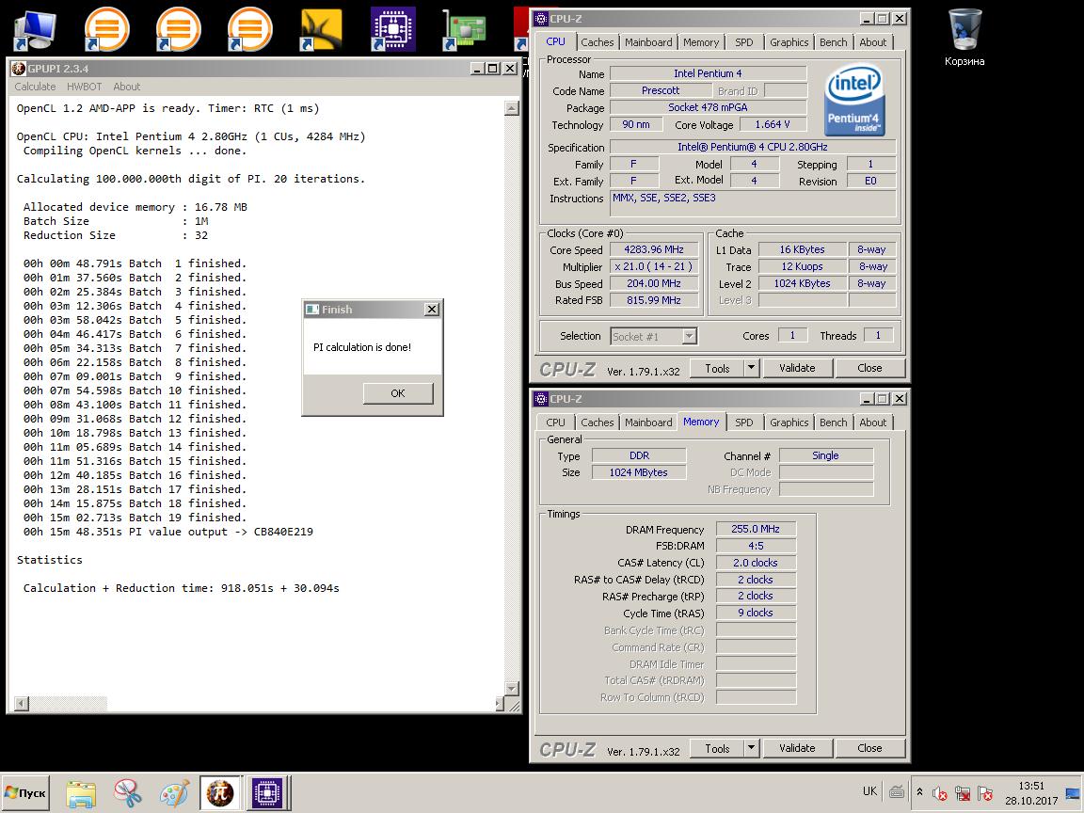Image resolution: width=1084 pixels, height=813 pixels.
Task: Click Validate in the upper CPU-Z window
Action: click(797, 368)
